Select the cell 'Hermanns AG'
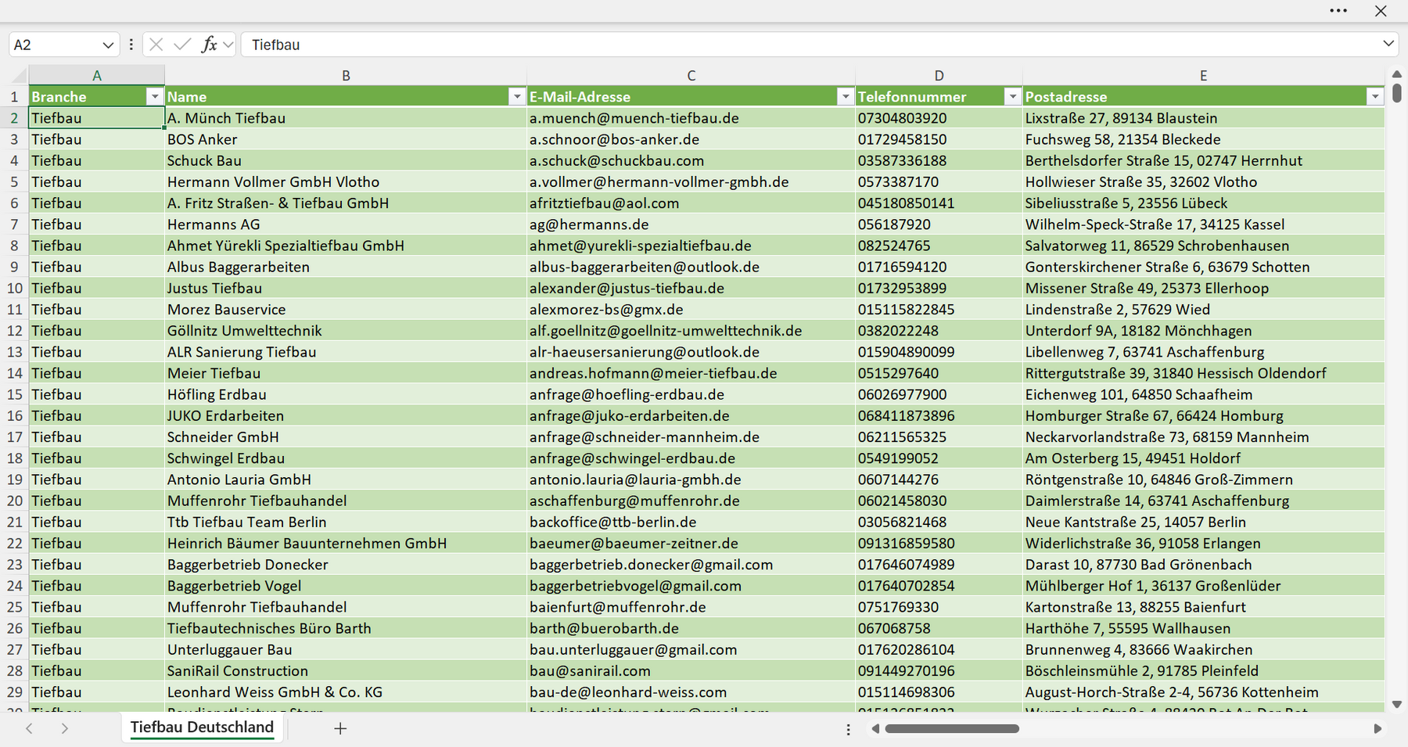 pyautogui.click(x=346, y=224)
